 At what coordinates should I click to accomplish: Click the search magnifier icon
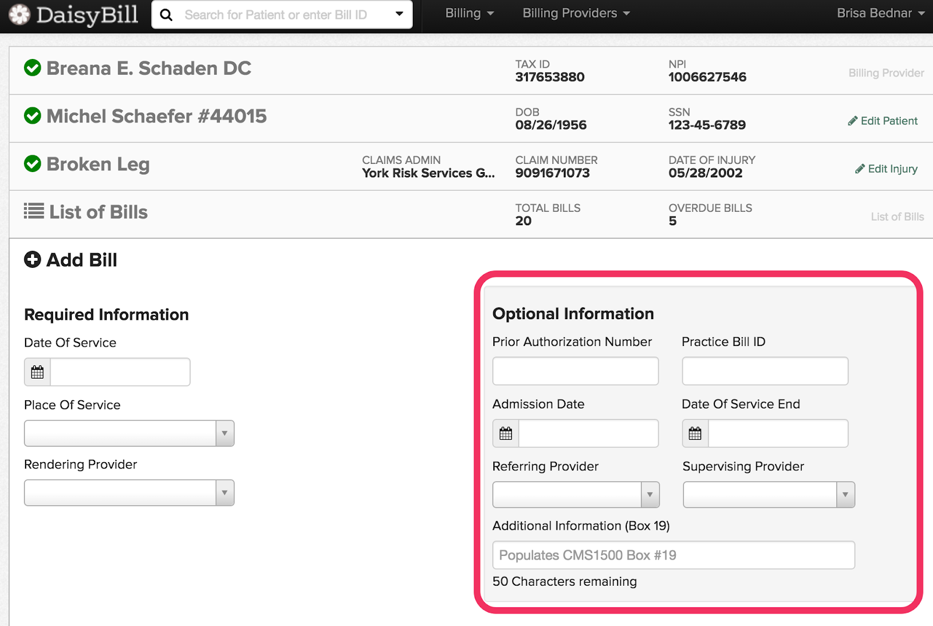pyautogui.click(x=166, y=15)
